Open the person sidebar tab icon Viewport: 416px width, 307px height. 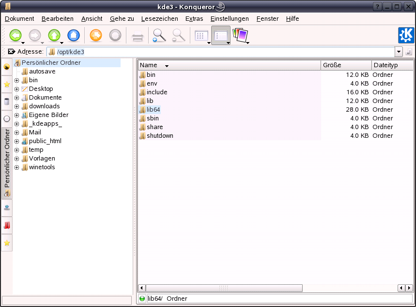(x=7, y=207)
